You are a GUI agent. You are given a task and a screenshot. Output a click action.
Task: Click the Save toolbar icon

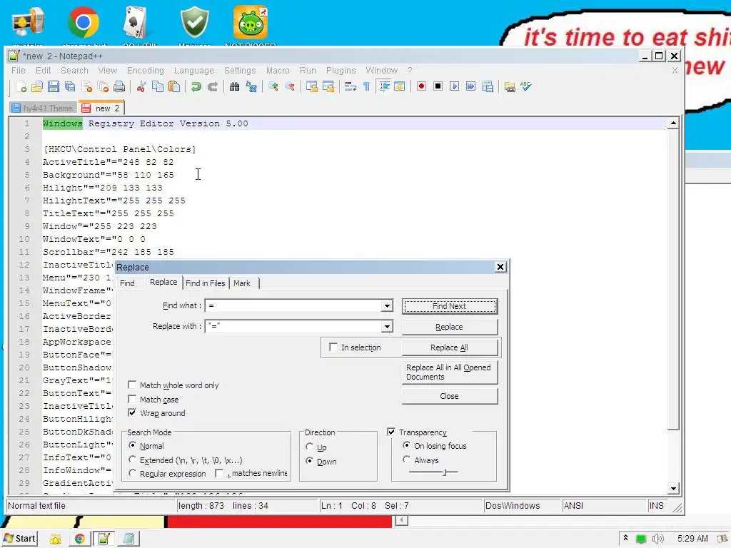click(x=54, y=86)
